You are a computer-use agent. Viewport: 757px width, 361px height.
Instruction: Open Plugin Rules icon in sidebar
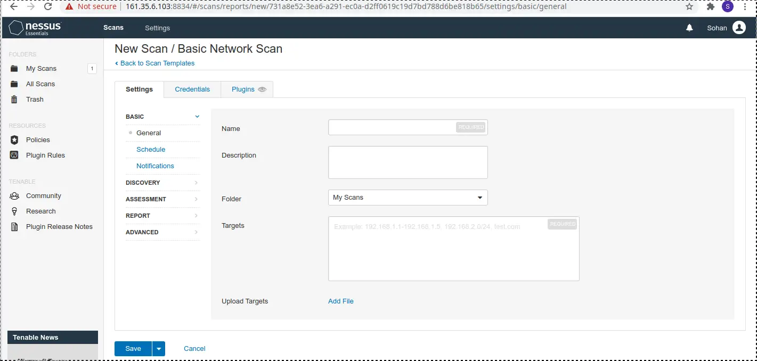[14, 155]
